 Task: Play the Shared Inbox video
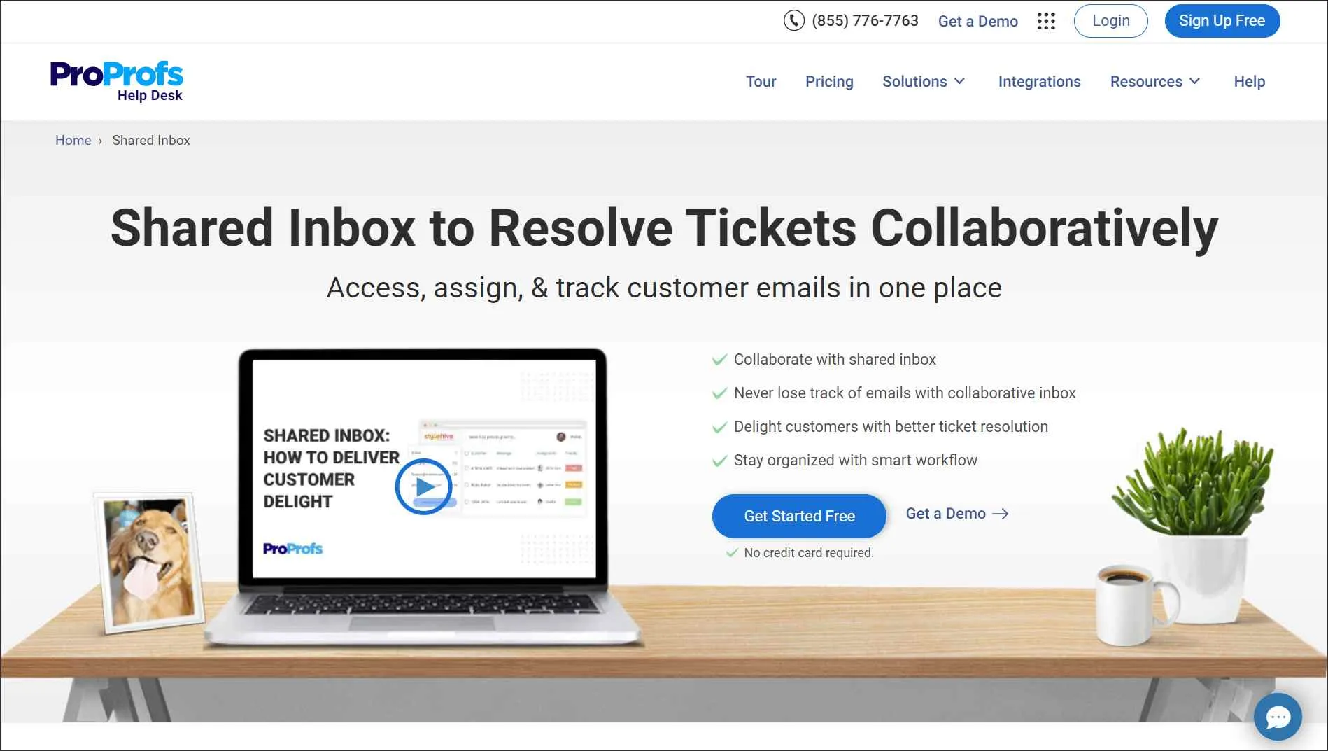423,486
